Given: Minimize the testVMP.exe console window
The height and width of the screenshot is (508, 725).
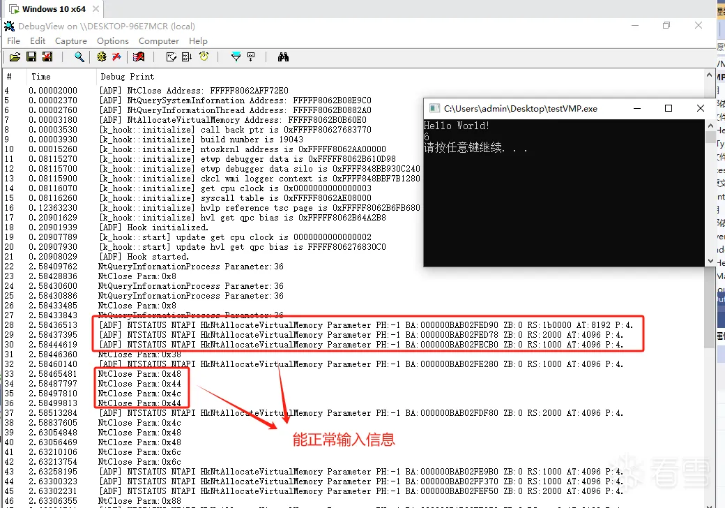Looking at the screenshot, I should point(636,108).
